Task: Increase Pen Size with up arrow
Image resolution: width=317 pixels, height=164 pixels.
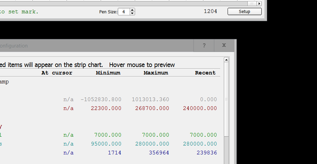Action: 132,10
